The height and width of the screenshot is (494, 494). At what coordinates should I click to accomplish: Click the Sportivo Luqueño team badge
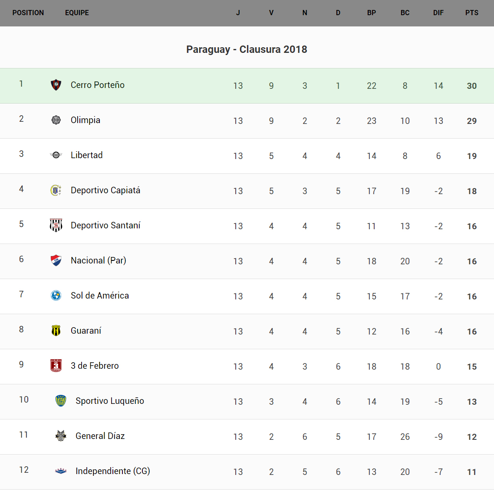point(61,401)
